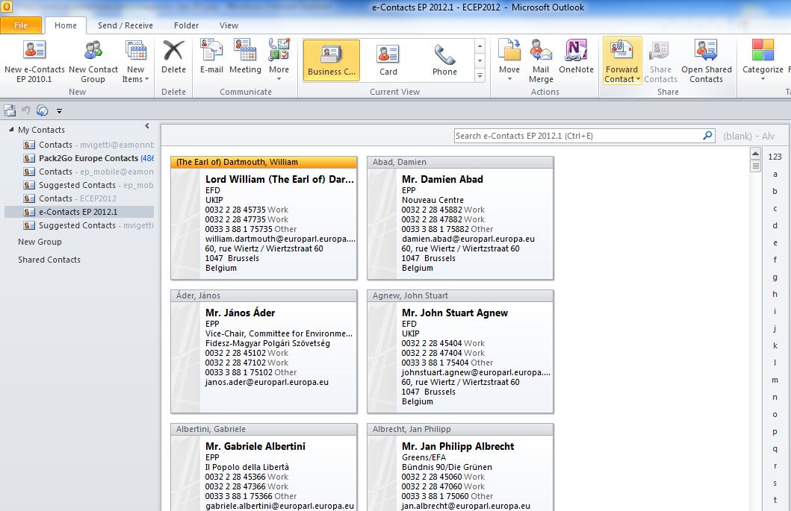
Task: Switch to Business Card view
Action: tap(332, 60)
